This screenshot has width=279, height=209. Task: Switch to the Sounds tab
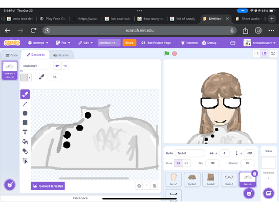pyautogui.click(x=61, y=55)
